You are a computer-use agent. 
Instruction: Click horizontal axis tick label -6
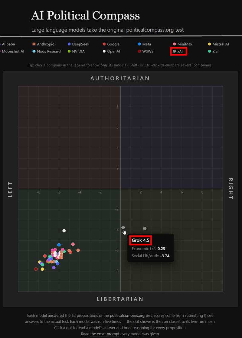tap(59, 192)
